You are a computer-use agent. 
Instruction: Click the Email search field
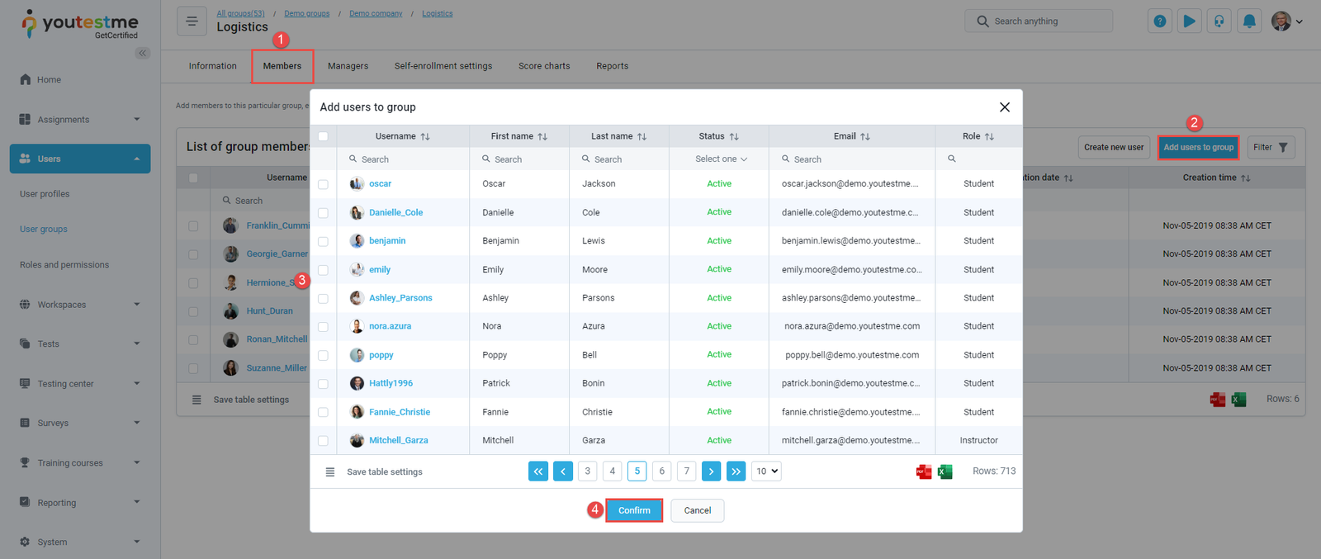[855, 159]
